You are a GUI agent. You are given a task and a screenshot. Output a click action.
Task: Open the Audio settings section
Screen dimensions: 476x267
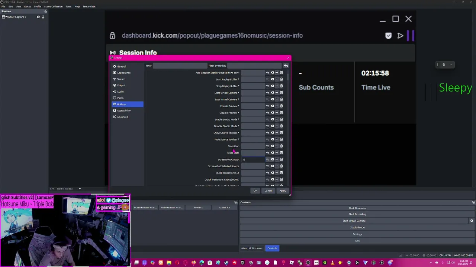click(x=128, y=92)
